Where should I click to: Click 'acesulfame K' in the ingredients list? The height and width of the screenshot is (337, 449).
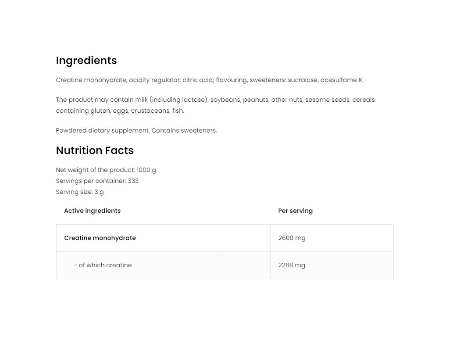click(341, 80)
